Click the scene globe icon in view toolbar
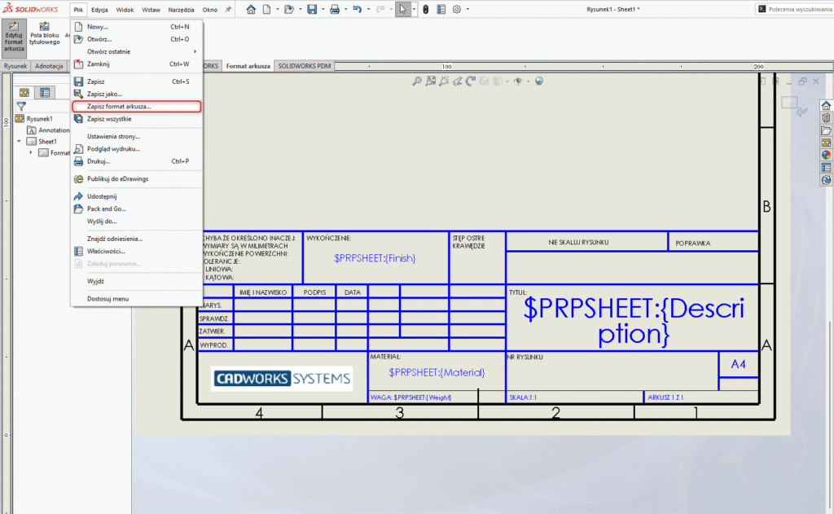Screen dimensions: 834x514 click(539, 81)
